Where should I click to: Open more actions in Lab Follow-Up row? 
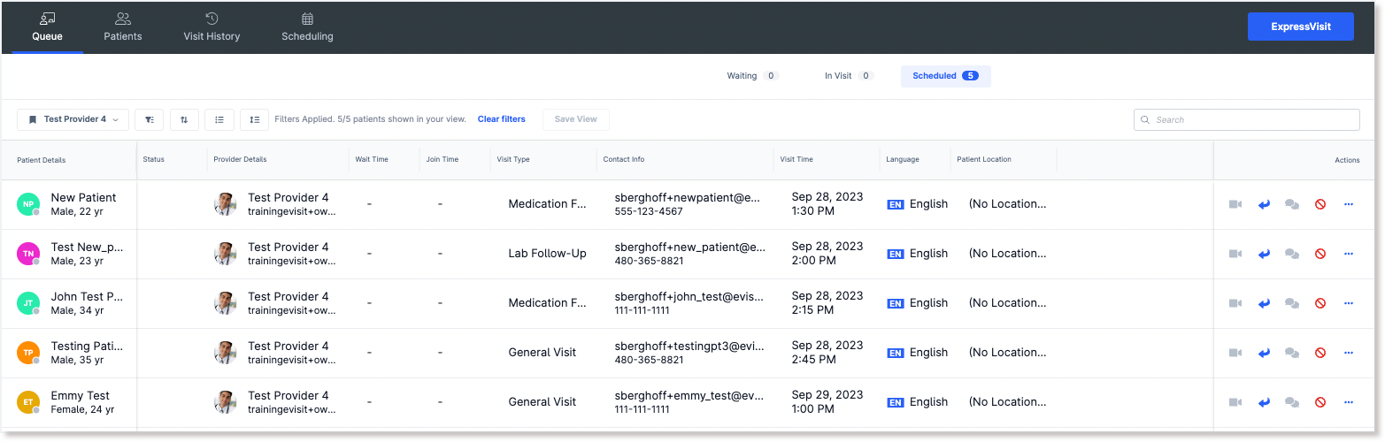(1349, 254)
